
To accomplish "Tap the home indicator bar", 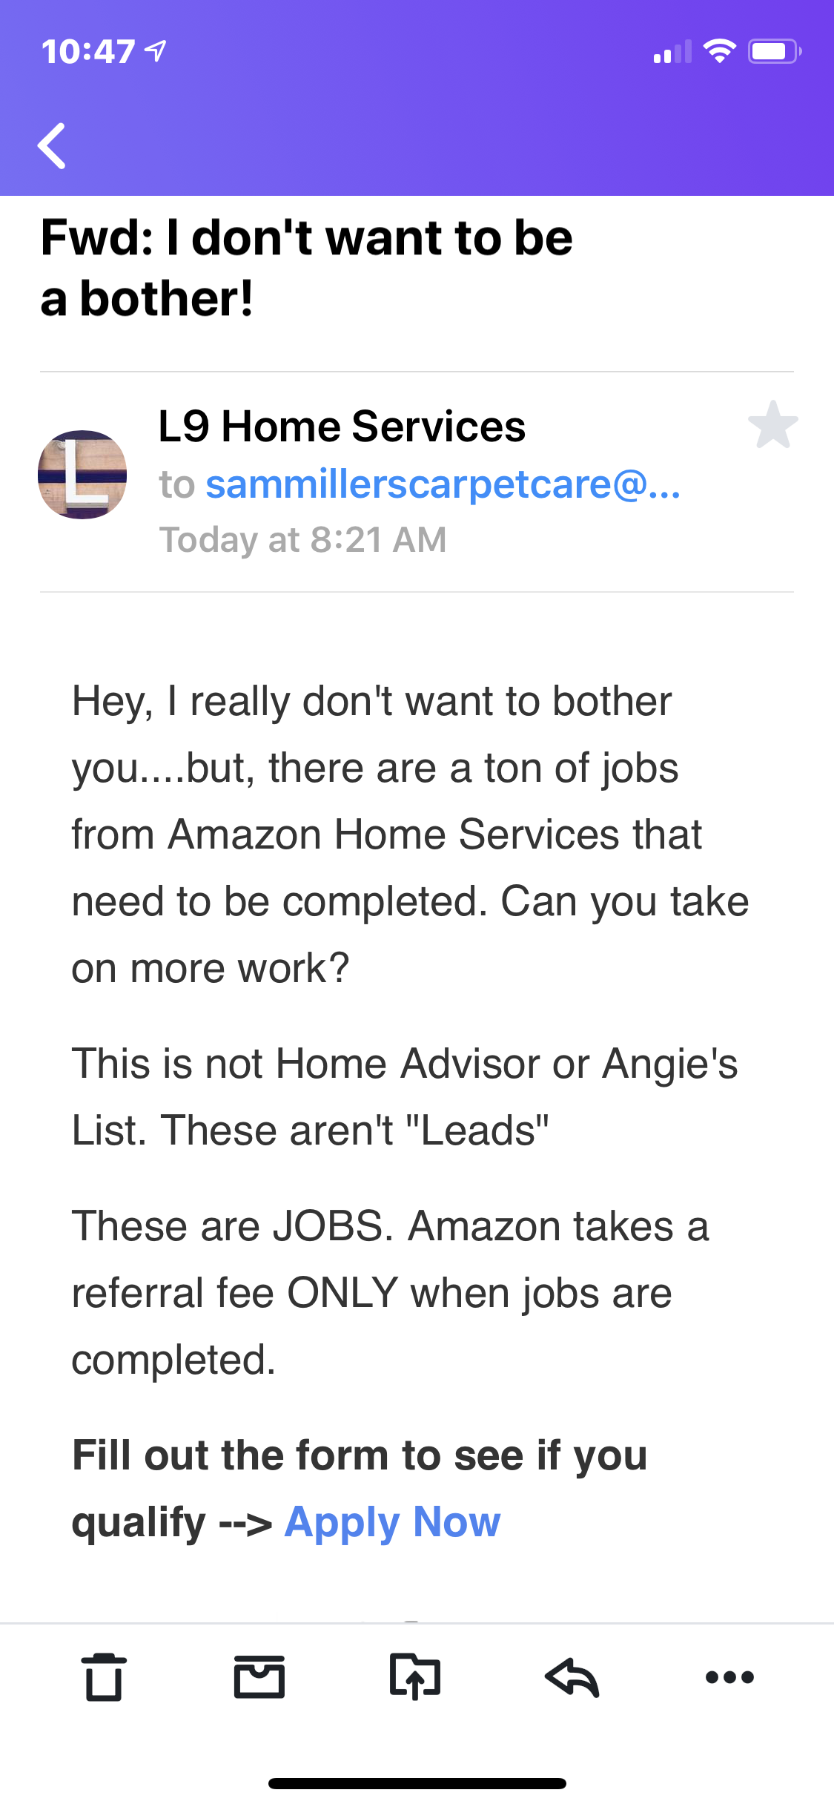I will (x=417, y=1783).
